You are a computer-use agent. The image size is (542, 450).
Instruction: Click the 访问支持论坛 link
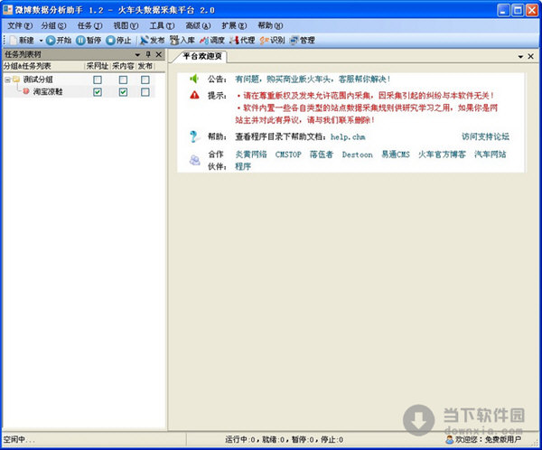tap(485, 136)
